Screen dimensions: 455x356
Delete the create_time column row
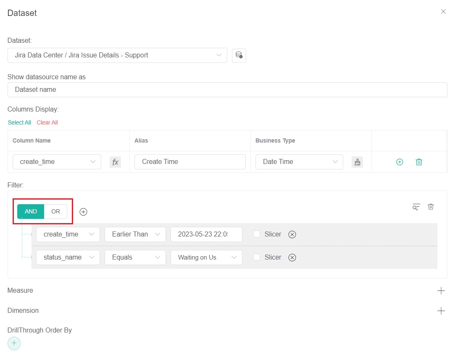coord(419,162)
